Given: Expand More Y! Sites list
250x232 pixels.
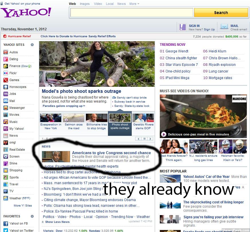Looking at the screenshot, I should pos(23,205).
